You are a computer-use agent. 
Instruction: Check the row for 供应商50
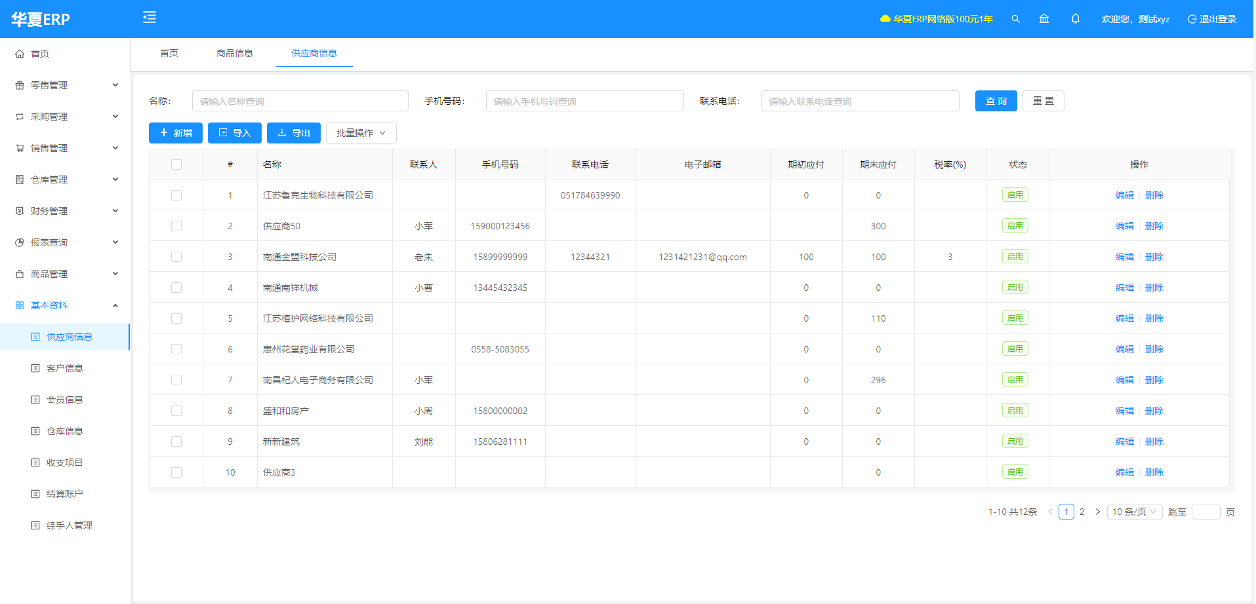176,226
